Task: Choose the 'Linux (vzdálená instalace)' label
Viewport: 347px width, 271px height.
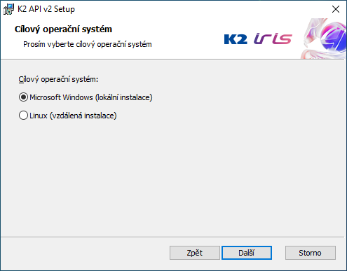Action: [73, 116]
